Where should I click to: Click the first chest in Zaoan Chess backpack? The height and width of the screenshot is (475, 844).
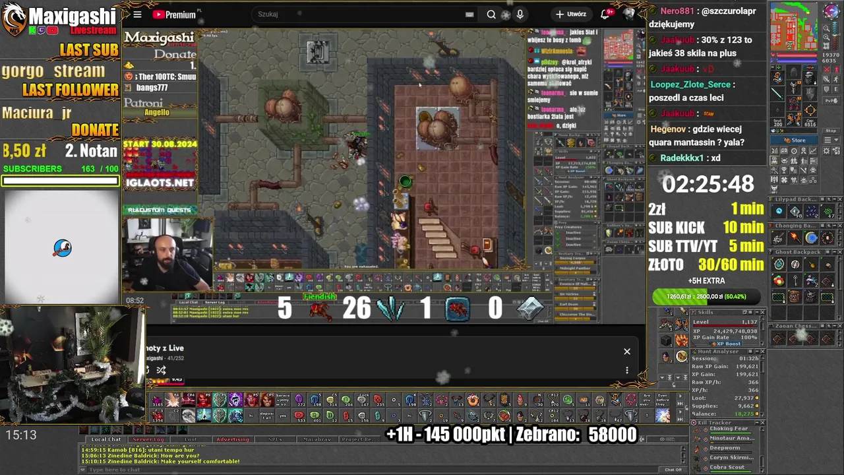point(779,338)
